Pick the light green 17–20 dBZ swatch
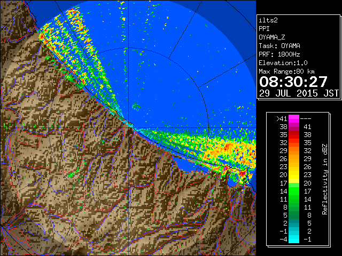Image resolution: width=342 pixels, height=256 pixels. [294, 183]
